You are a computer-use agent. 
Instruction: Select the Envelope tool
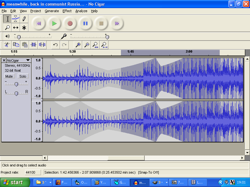16,19
